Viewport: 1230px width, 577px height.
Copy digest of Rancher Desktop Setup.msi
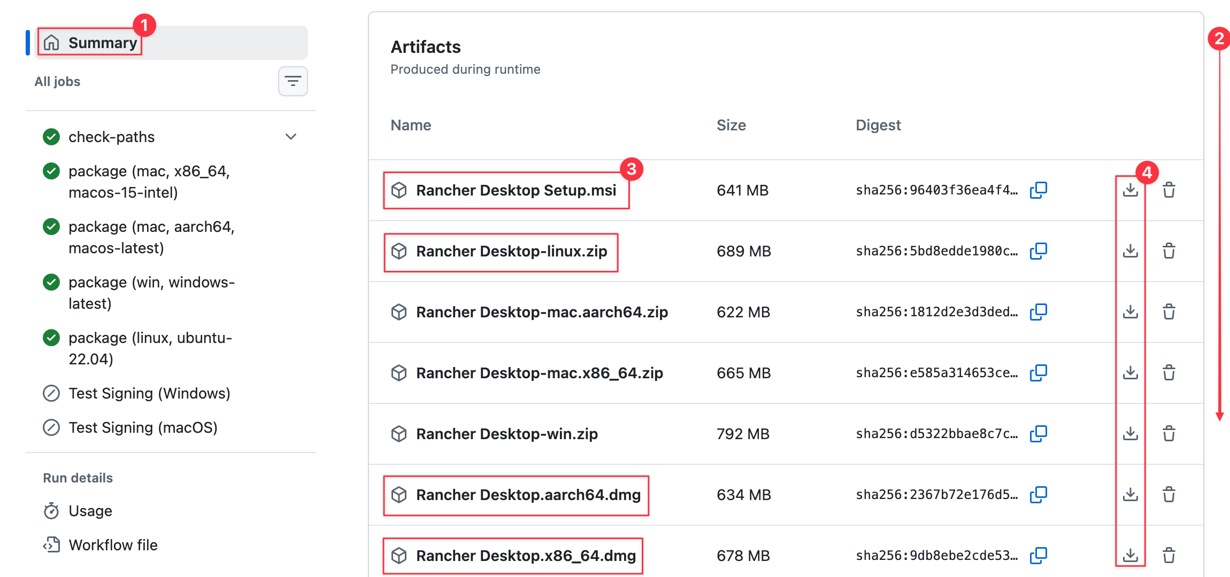[1038, 190]
